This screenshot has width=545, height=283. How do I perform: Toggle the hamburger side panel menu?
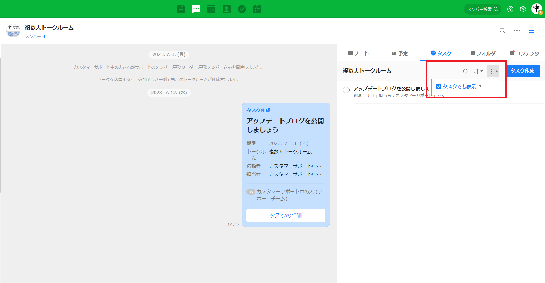pos(532,31)
